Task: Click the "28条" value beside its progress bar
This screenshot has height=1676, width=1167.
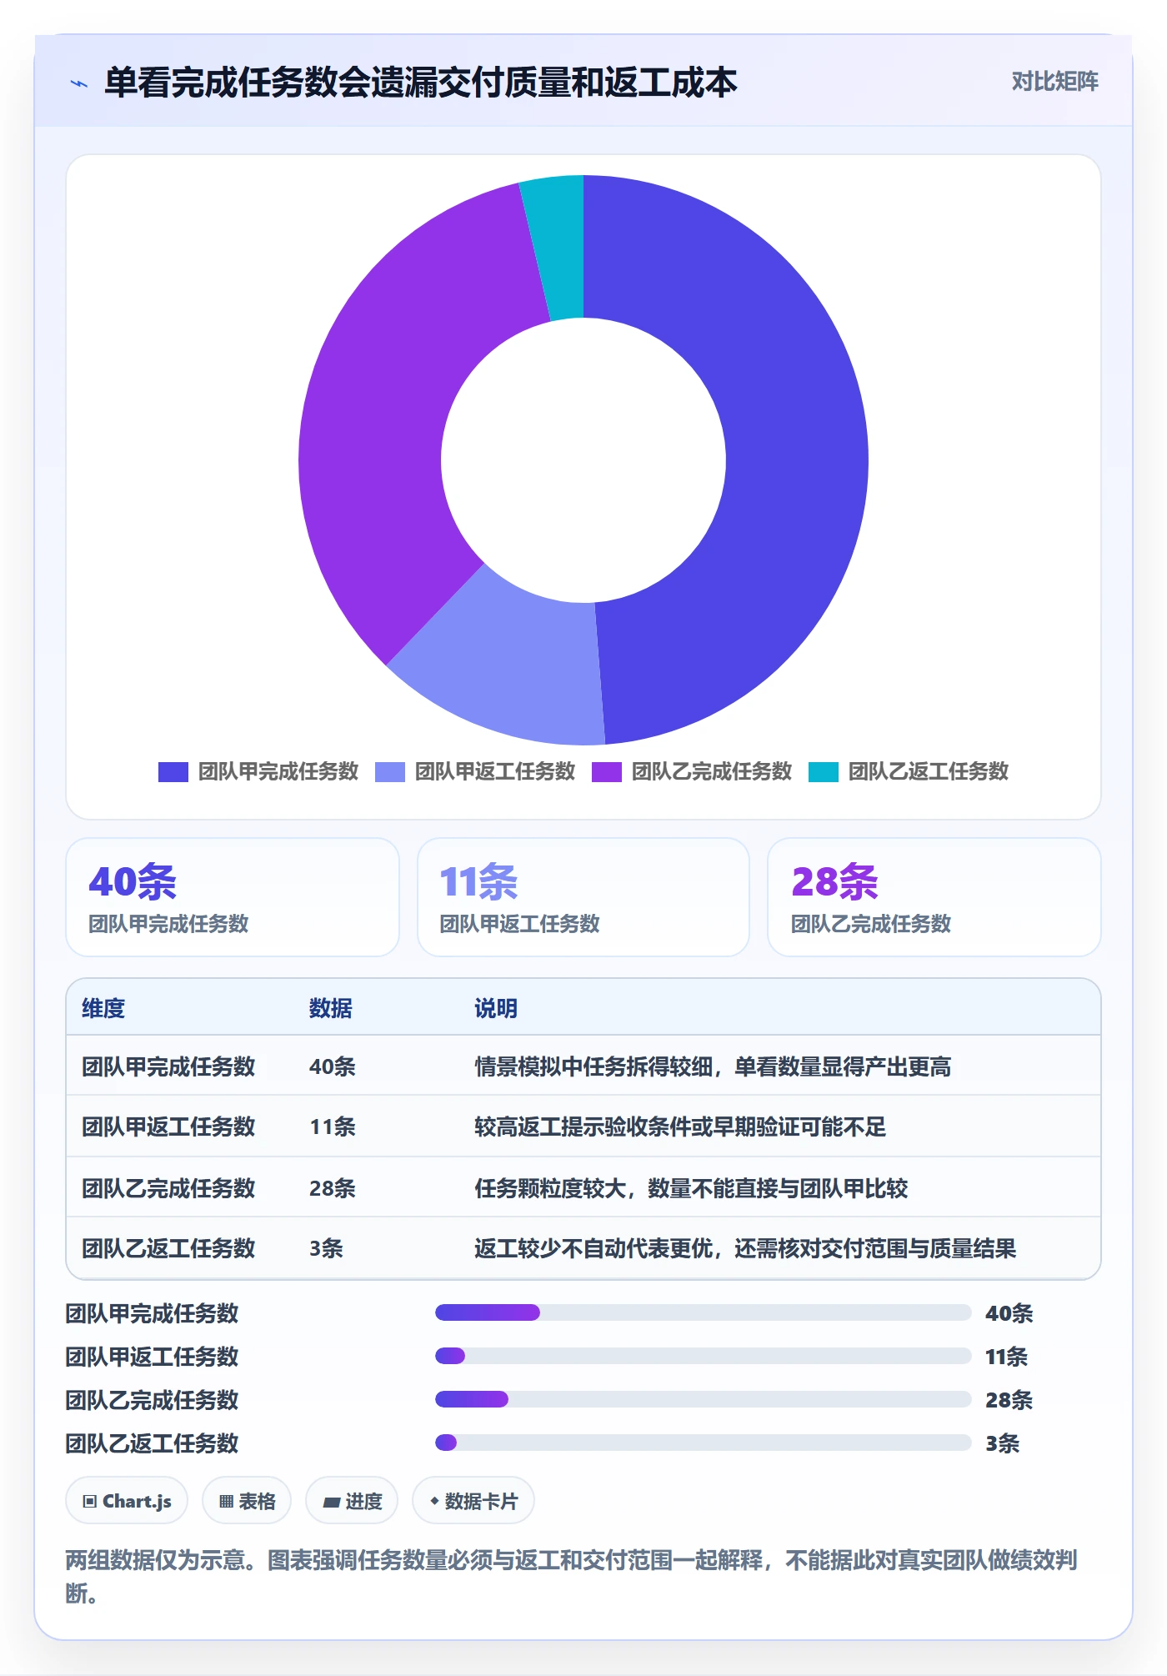Action: (x=1009, y=1400)
